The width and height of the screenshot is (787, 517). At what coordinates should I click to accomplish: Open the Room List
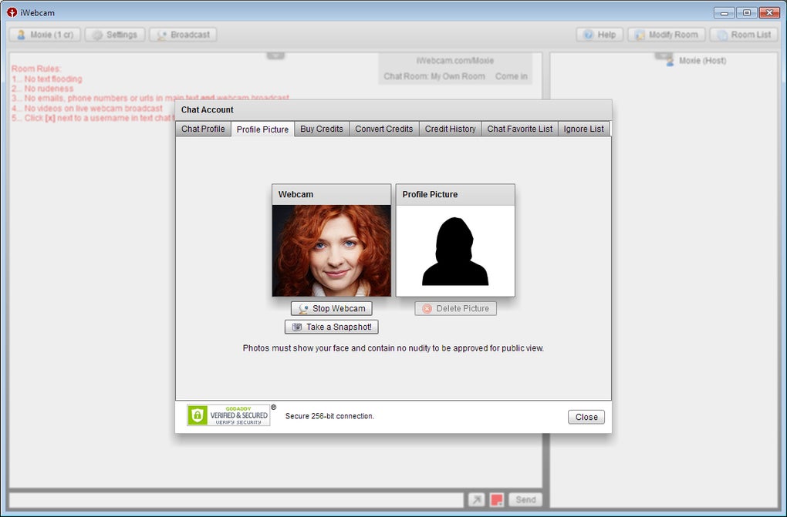744,35
